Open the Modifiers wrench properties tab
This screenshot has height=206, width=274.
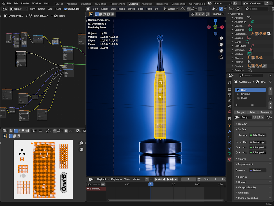[229, 131]
